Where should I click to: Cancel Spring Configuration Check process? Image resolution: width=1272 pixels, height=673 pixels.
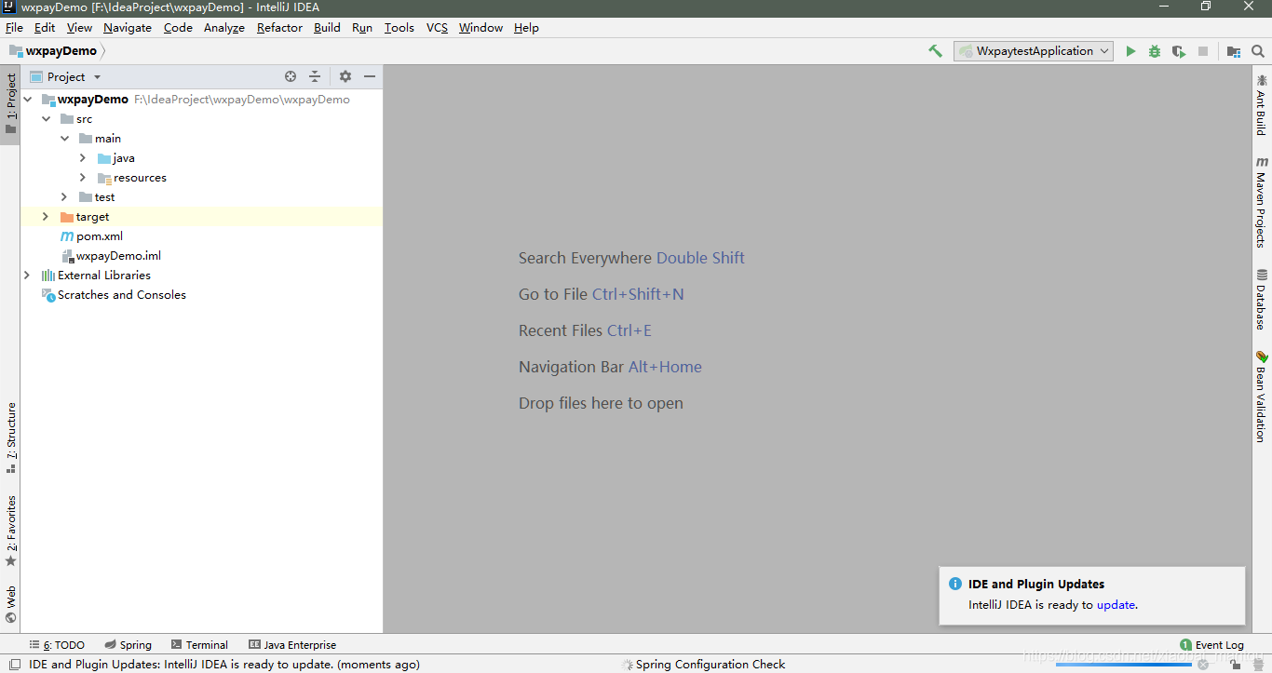pyautogui.click(x=1203, y=665)
